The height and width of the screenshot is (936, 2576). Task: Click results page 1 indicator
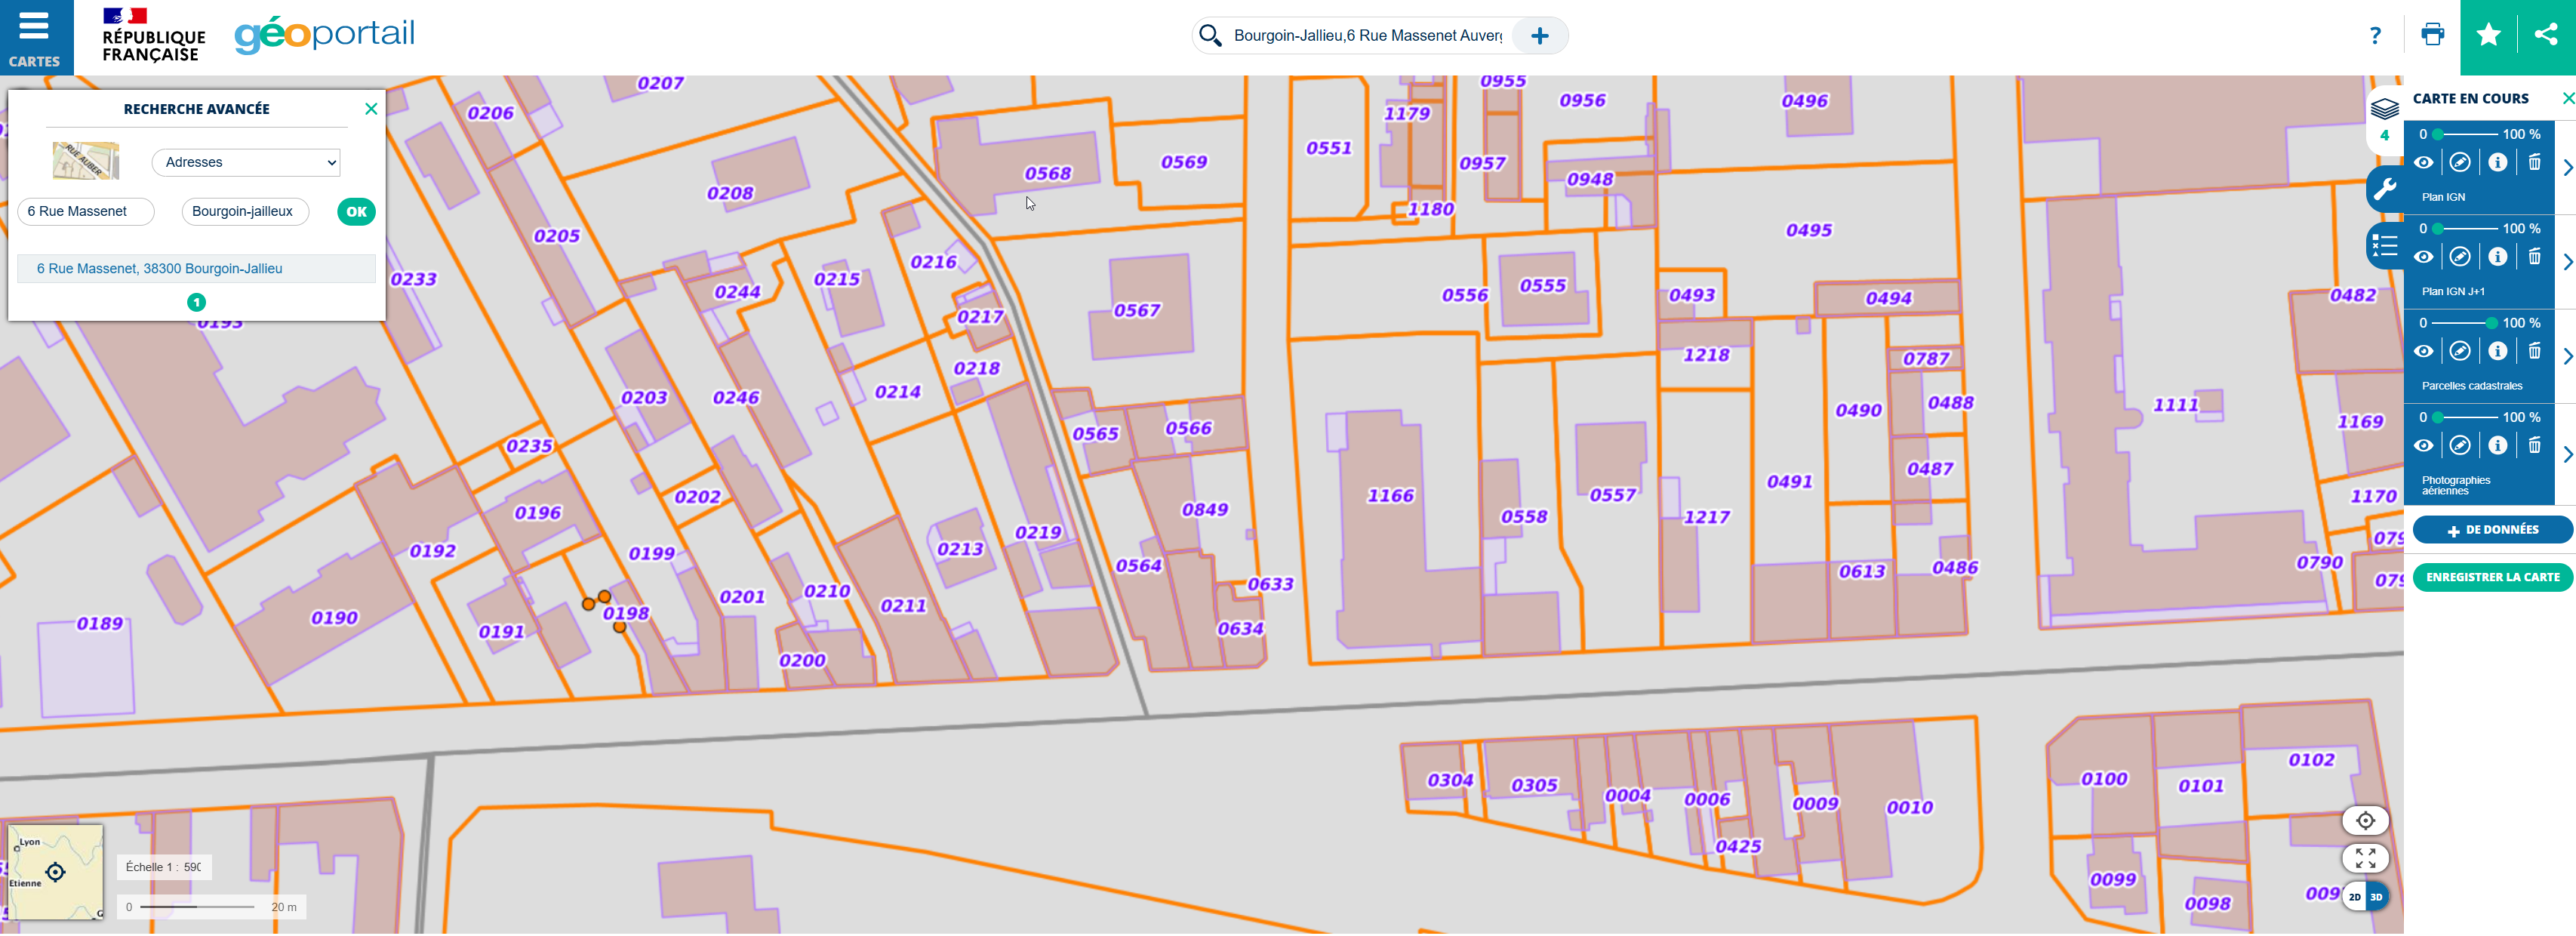[x=196, y=302]
